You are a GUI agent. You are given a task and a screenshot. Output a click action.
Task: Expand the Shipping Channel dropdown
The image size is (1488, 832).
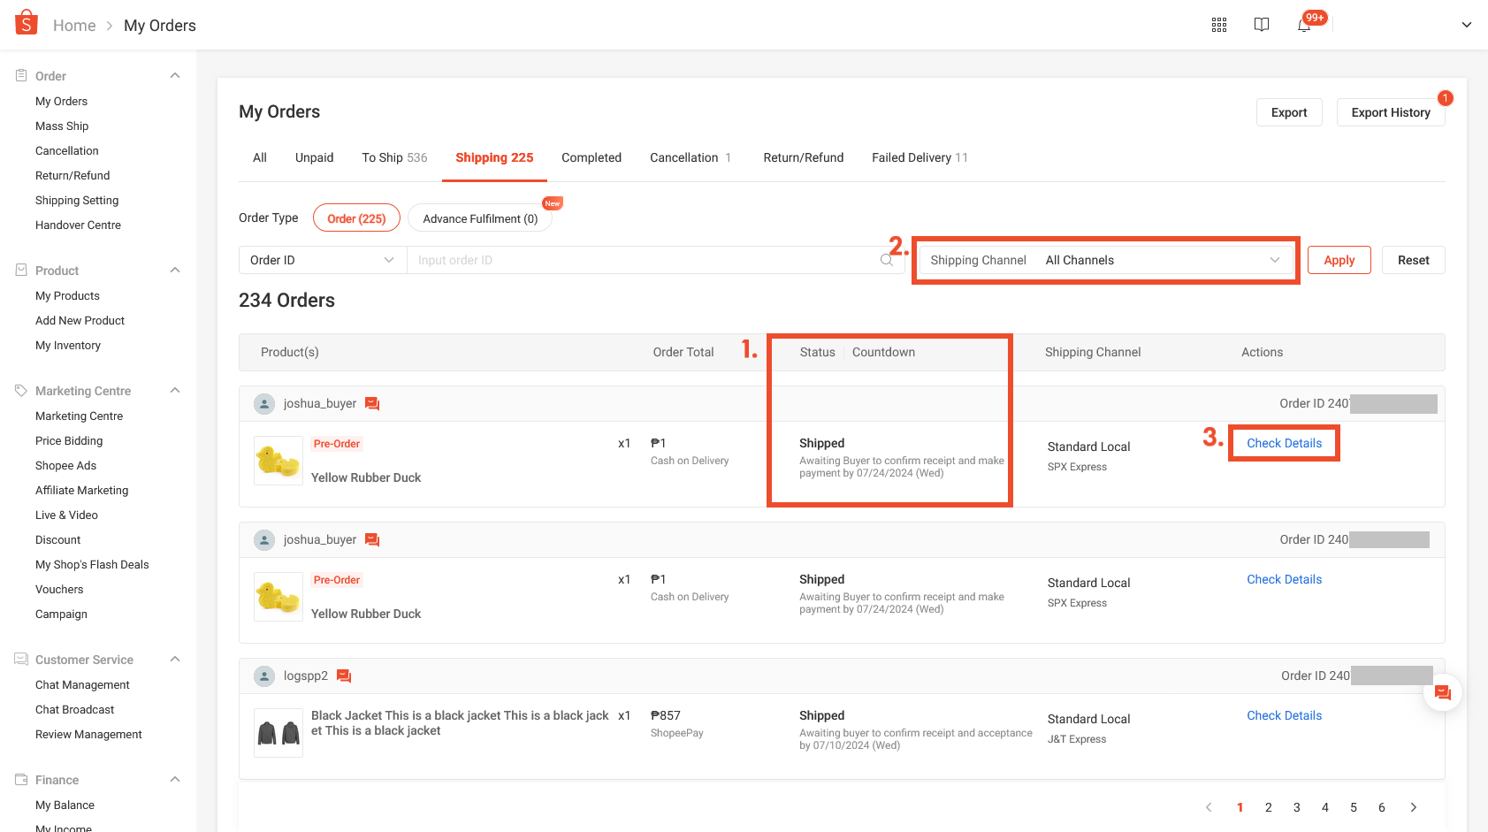coord(1105,260)
